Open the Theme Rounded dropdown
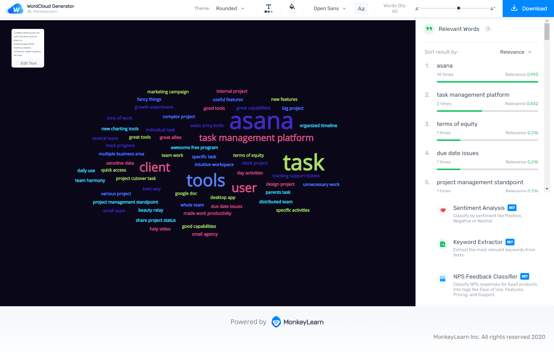The height and width of the screenshot is (358, 554). point(230,8)
